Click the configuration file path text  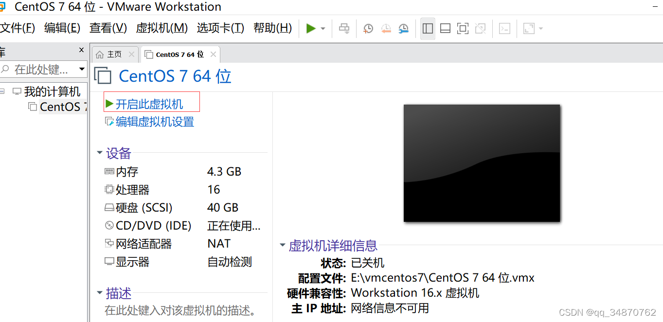coord(443,278)
